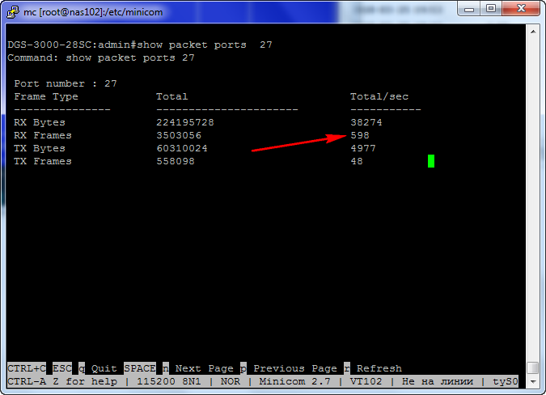Click the vertical scrollbar thumb
Image resolution: width=546 pixels, height=395 pixels.
tap(533, 367)
